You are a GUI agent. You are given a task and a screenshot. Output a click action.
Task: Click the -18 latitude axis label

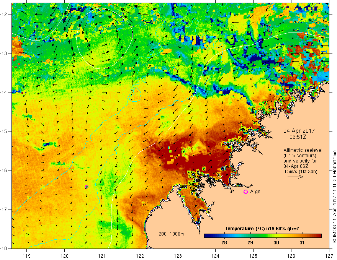pos(4,249)
